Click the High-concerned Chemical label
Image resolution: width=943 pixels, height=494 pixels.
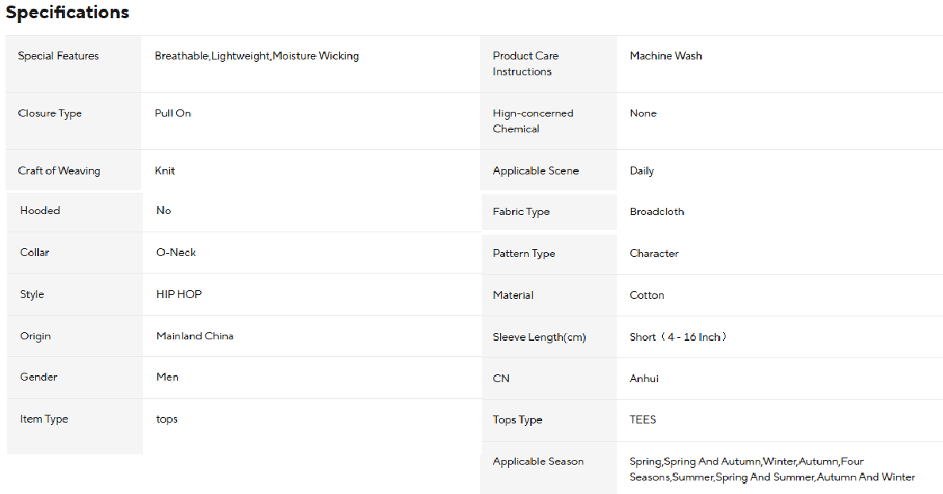click(x=533, y=121)
